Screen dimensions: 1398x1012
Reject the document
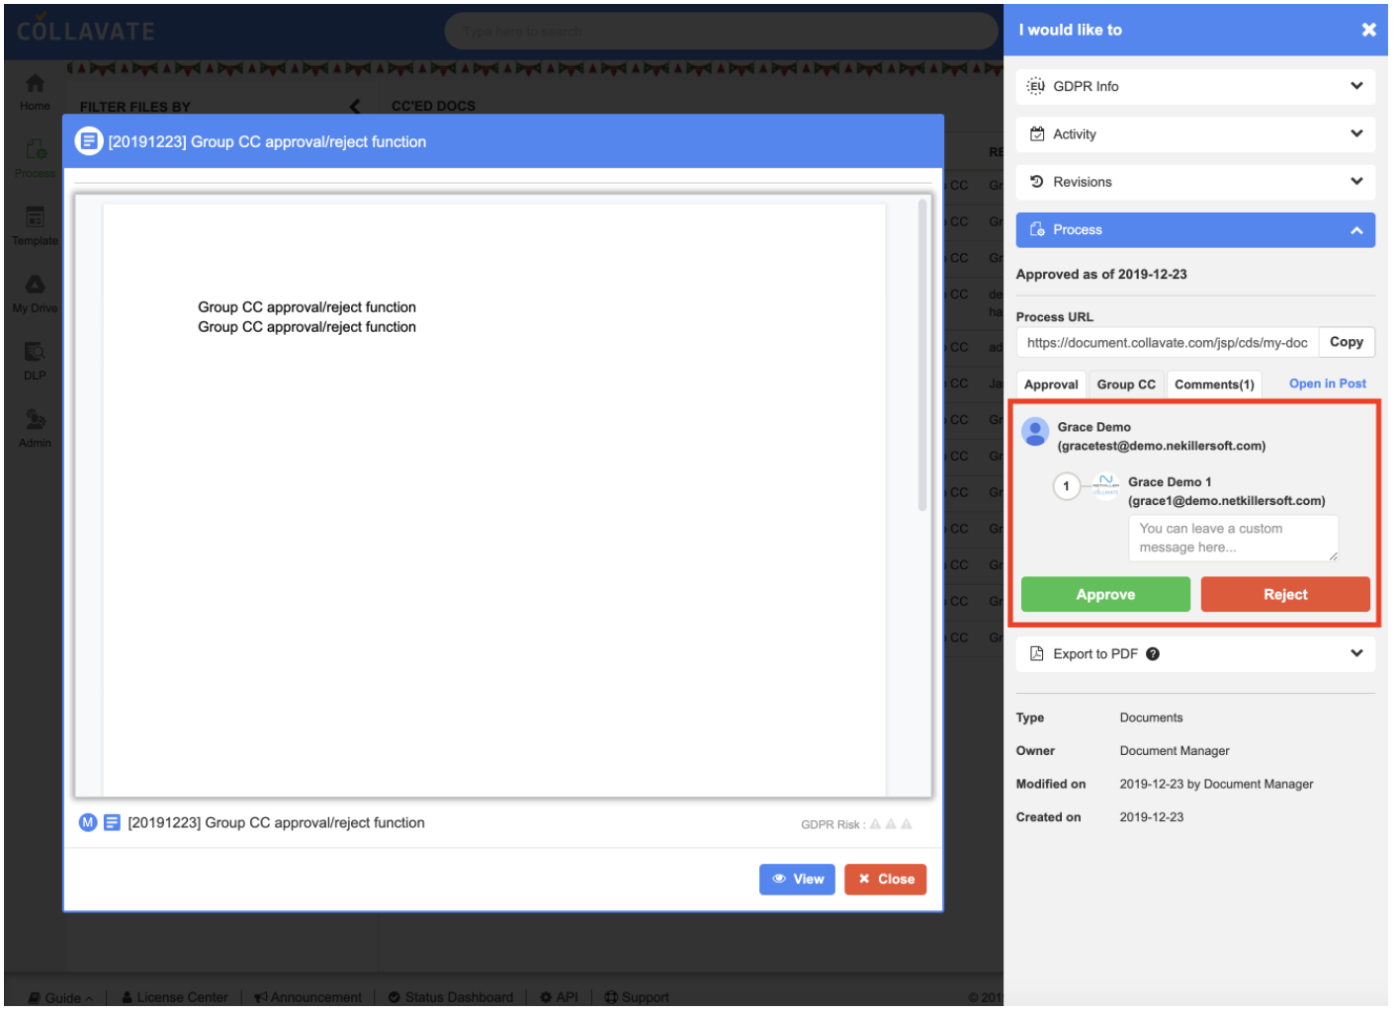point(1285,594)
